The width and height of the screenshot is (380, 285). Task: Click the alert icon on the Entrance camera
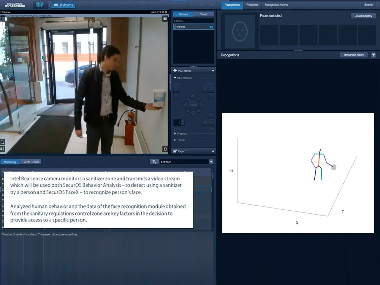click(x=2, y=18)
